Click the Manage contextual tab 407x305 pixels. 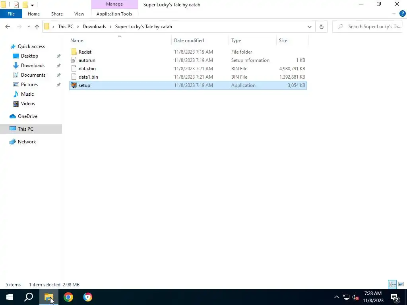[114, 4]
